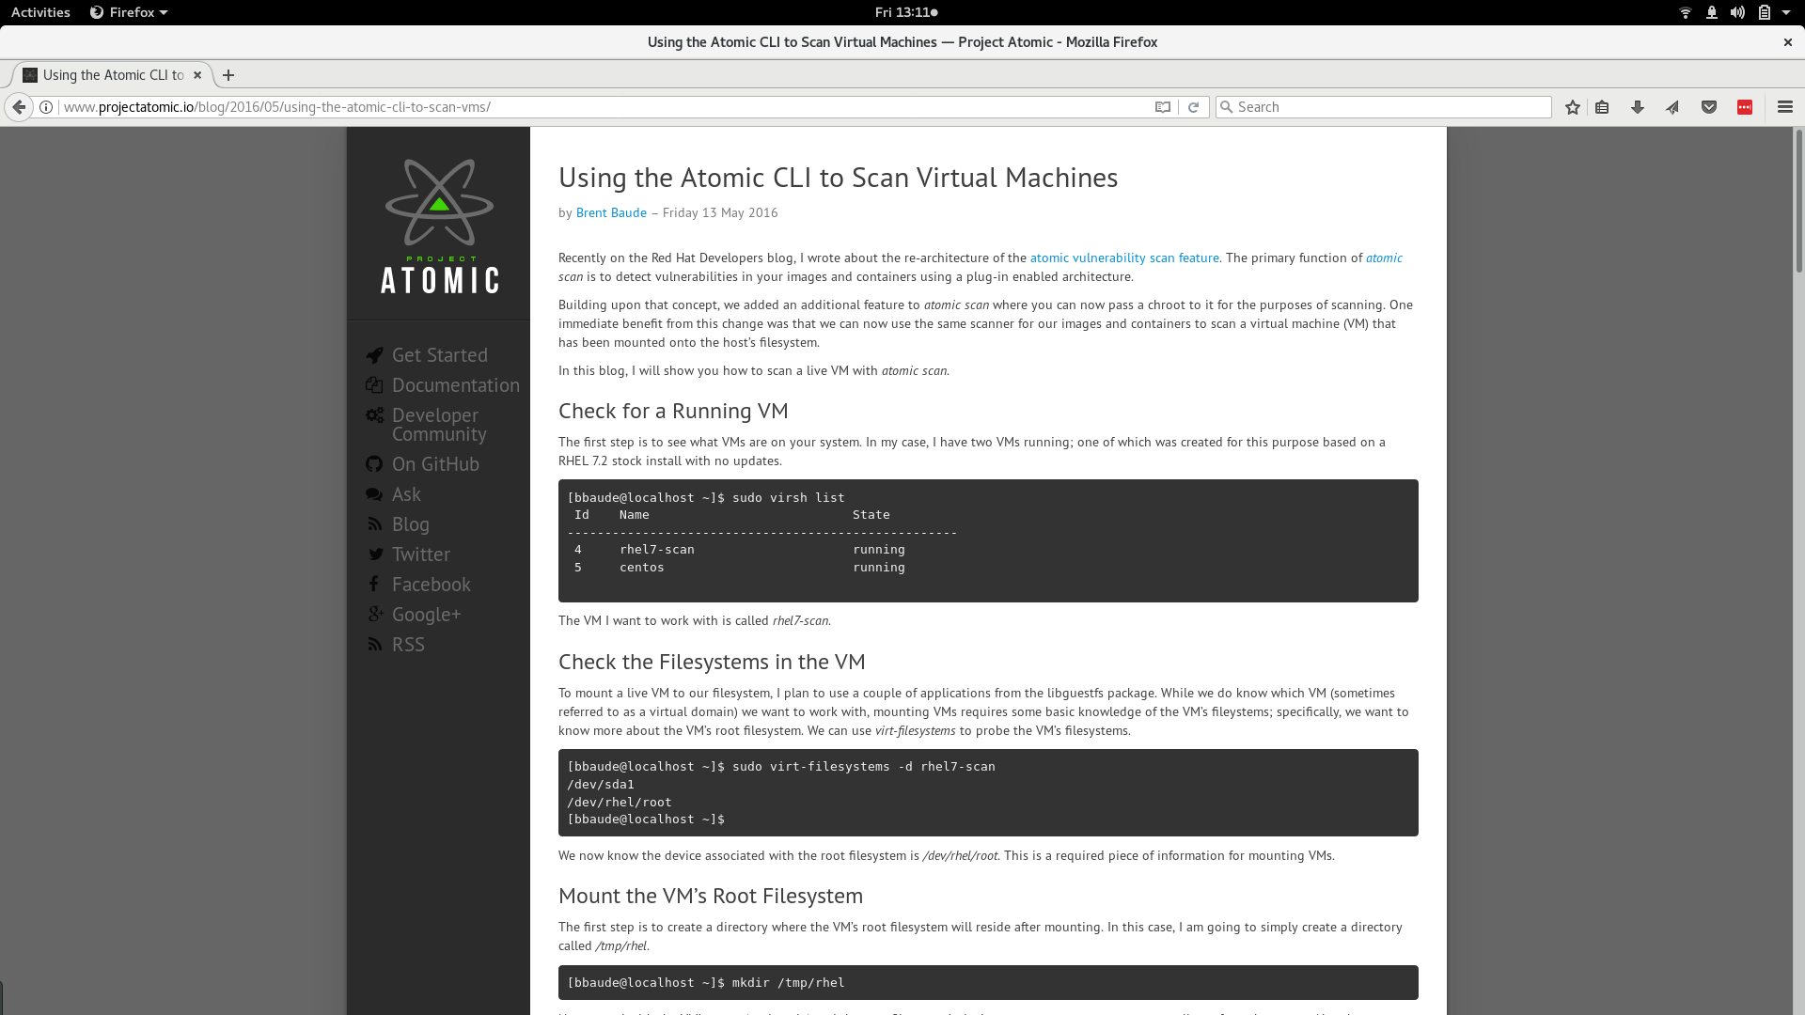Screen dimensions: 1805x1015
Task: Go back with the back arrow
Action: (x=19, y=107)
